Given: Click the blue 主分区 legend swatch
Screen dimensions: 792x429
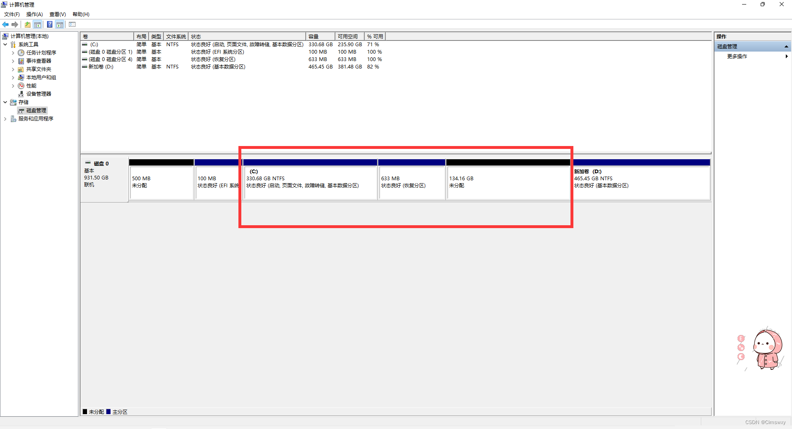Looking at the screenshot, I should 108,412.
